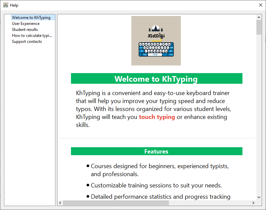Open How to calculate typing topic
The height and width of the screenshot is (210, 266).
click(x=32, y=35)
